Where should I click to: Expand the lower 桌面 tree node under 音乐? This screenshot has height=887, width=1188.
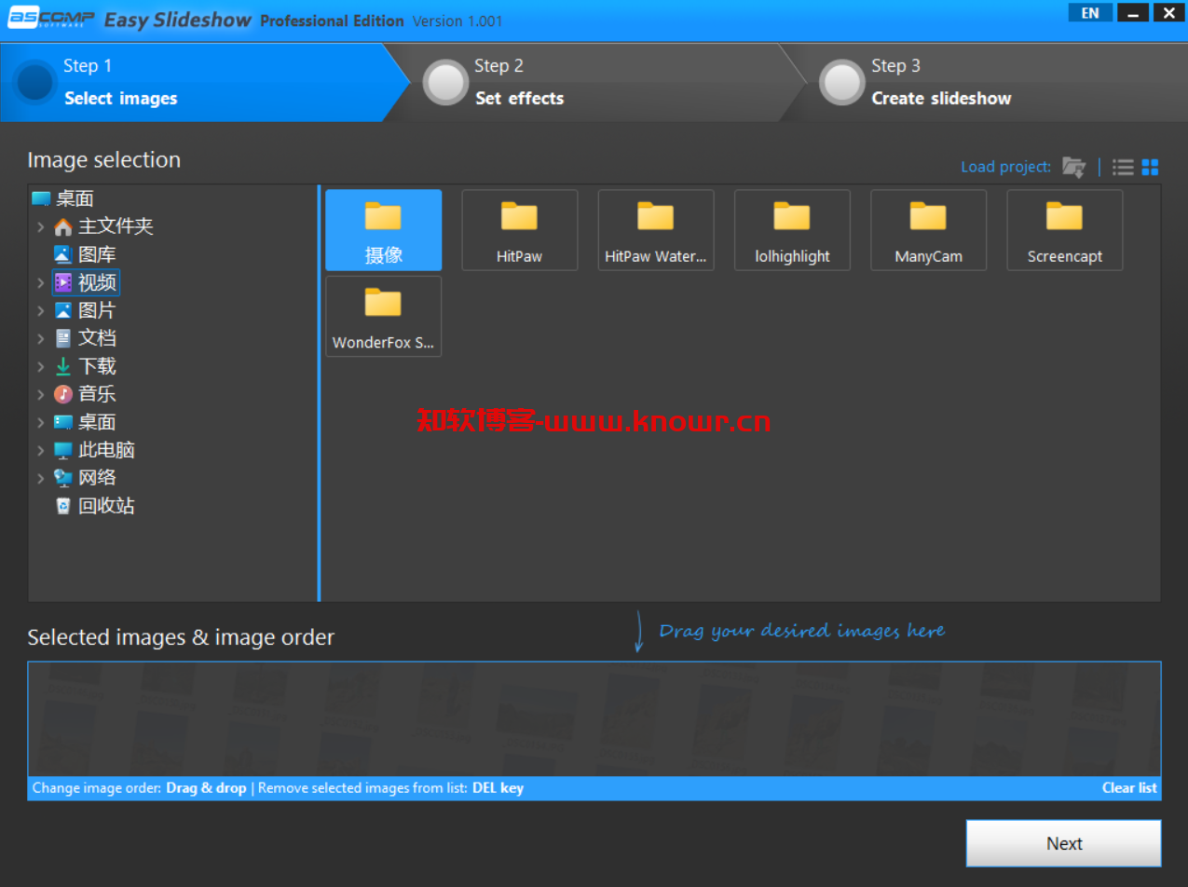pyautogui.click(x=40, y=422)
